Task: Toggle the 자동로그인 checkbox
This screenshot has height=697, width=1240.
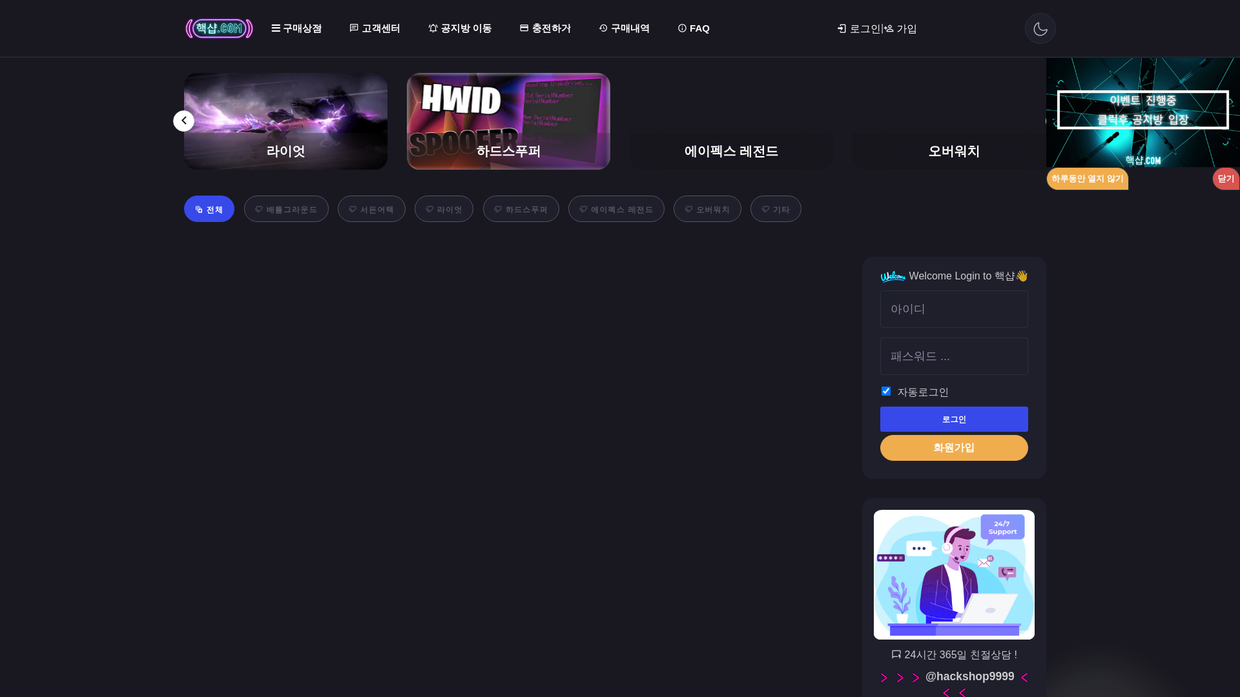Action: (886, 391)
